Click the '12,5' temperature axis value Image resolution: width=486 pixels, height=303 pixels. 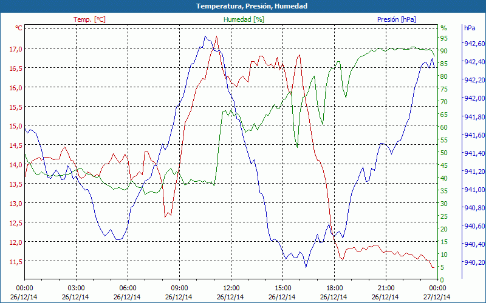[16, 223]
